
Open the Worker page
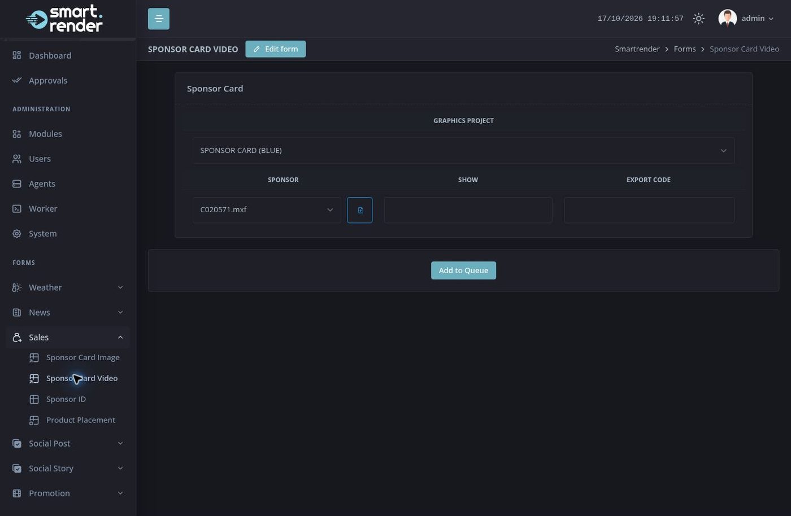click(43, 208)
